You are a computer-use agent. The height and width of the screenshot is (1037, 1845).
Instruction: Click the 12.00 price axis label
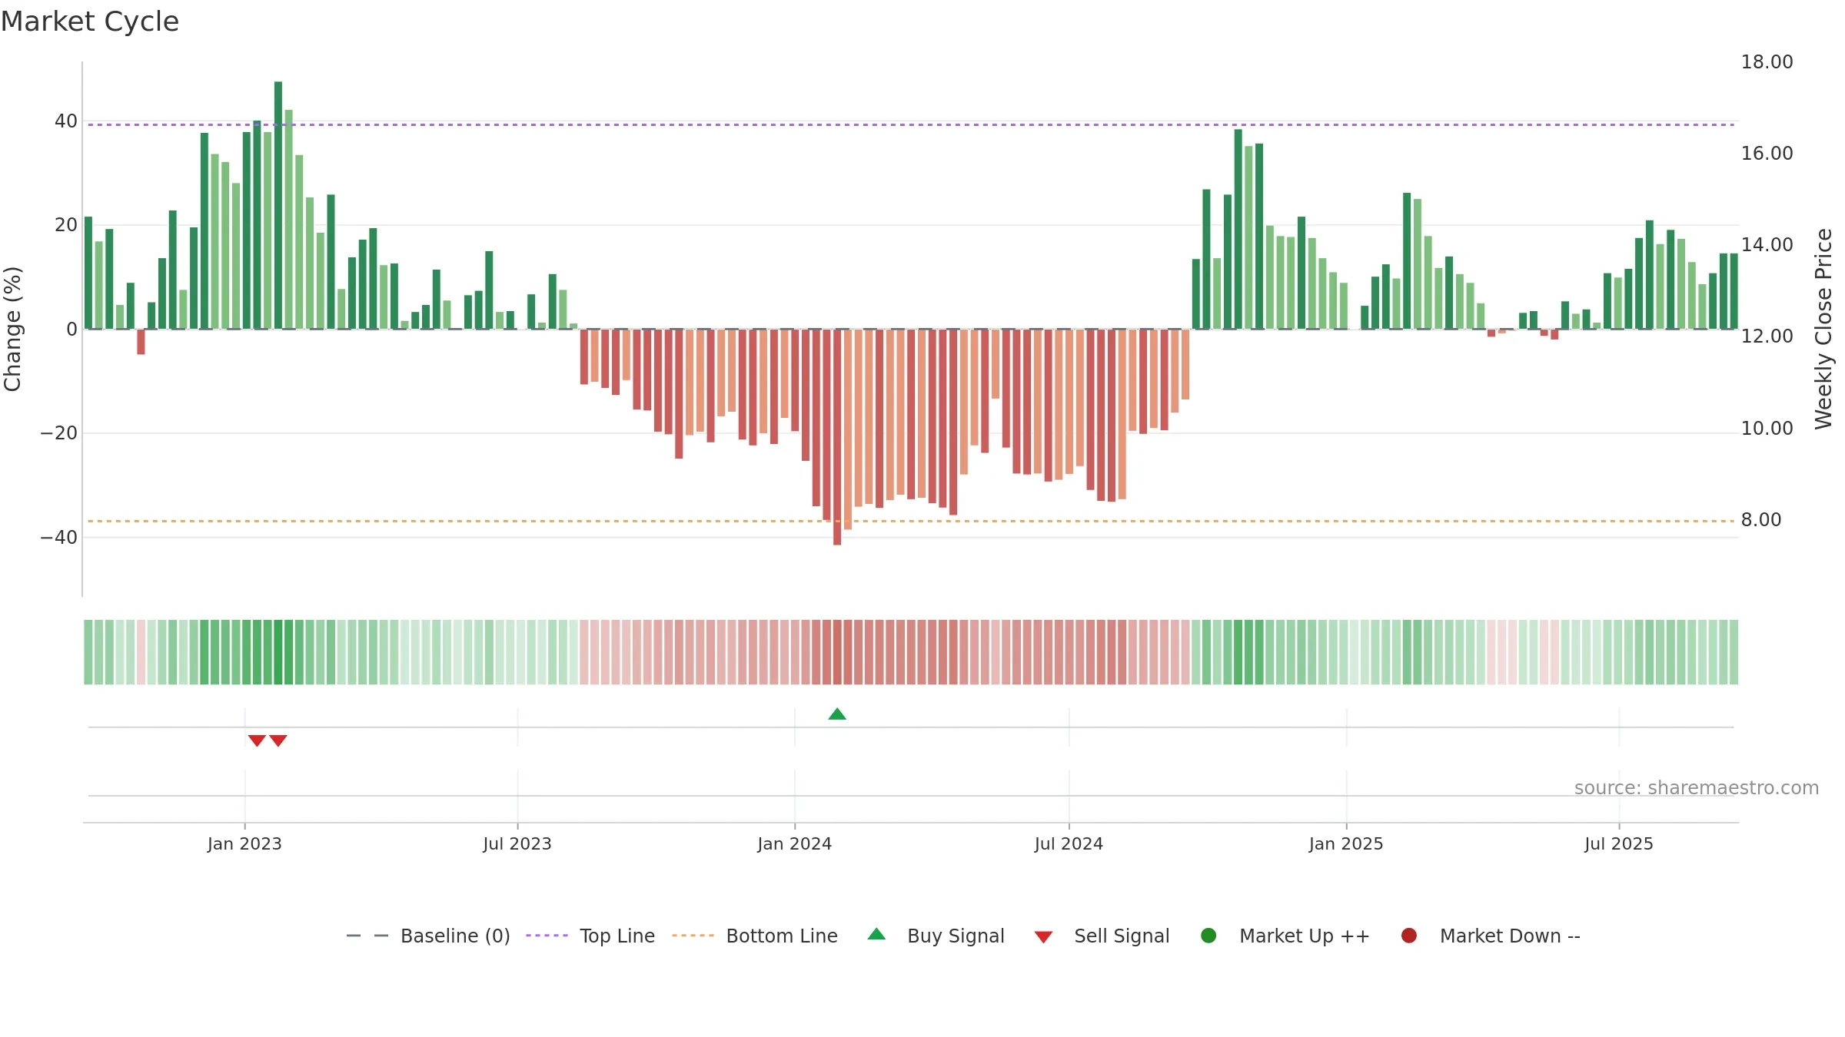click(x=1767, y=336)
